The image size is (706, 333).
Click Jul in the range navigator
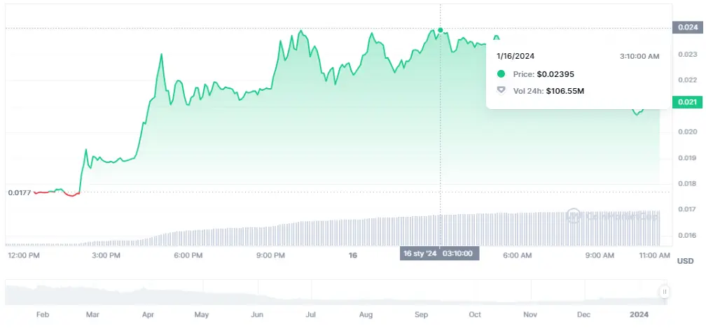pyautogui.click(x=309, y=315)
